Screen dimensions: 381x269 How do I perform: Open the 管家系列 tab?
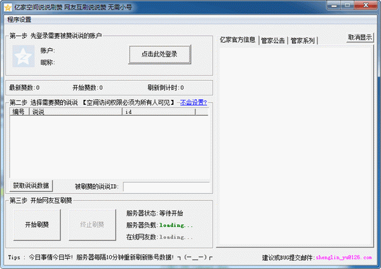click(x=303, y=41)
